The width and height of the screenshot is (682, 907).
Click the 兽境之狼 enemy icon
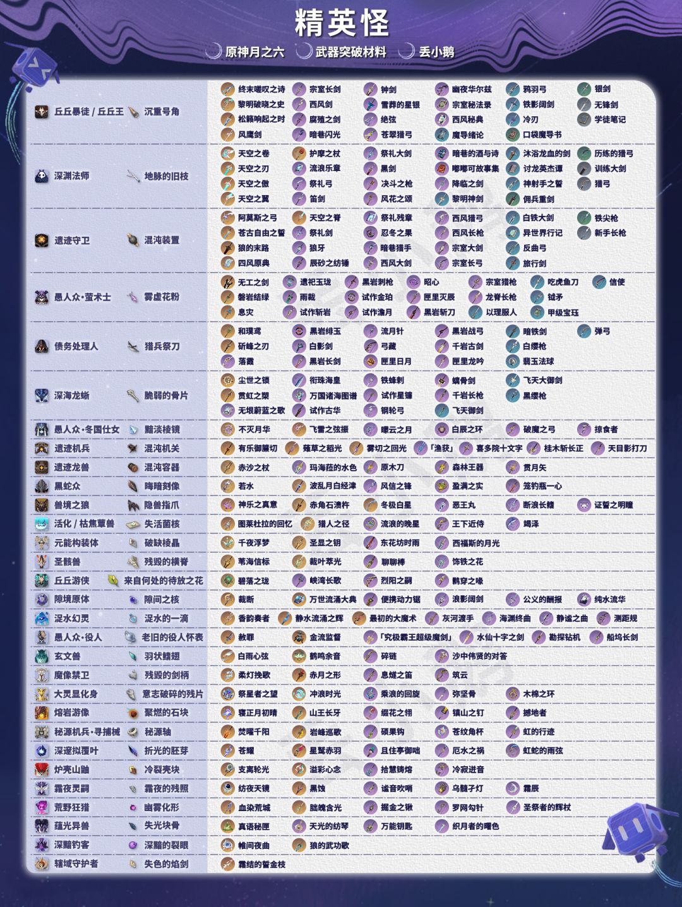pyautogui.click(x=42, y=506)
